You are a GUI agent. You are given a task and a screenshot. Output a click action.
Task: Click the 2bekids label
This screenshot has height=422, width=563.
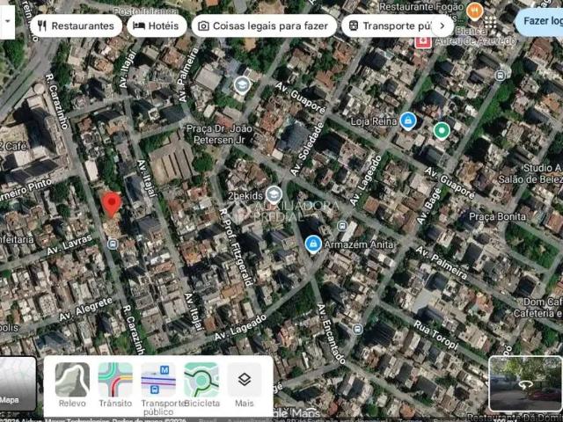tap(246, 196)
